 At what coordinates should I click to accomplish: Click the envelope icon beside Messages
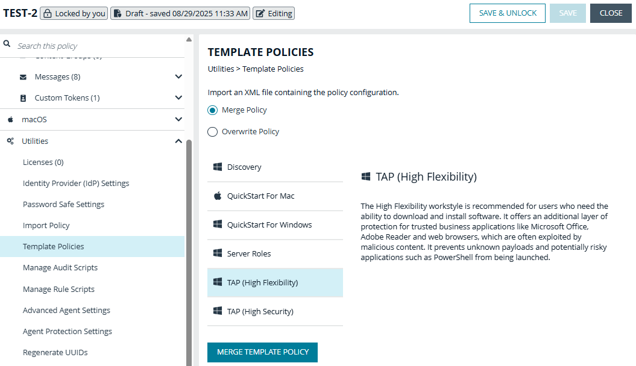23,76
